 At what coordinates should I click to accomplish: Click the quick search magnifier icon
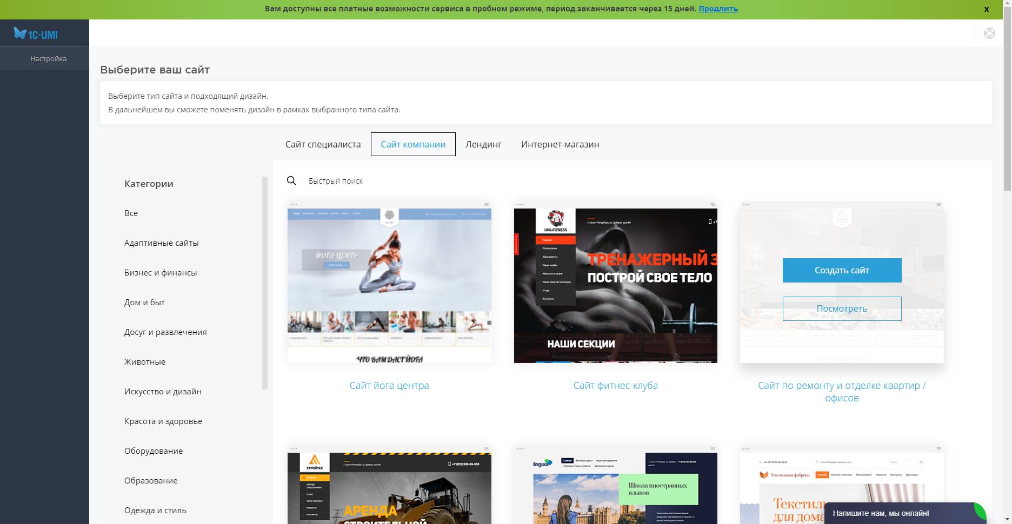click(291, 181)
